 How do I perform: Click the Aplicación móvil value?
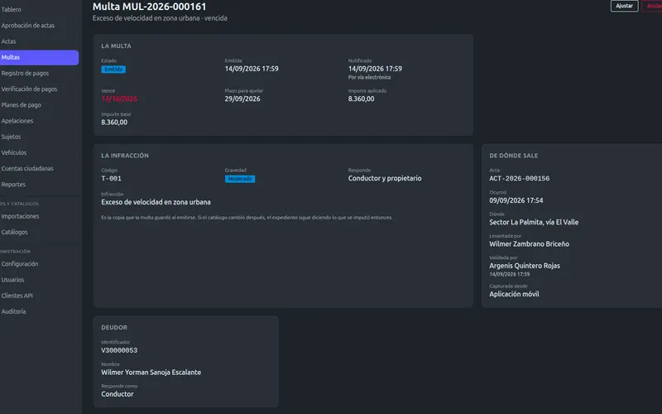click(514, 295)
